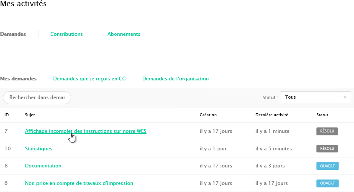Click the search requests input field
Viewport: 354px width, 192px height.
point(37,97)
